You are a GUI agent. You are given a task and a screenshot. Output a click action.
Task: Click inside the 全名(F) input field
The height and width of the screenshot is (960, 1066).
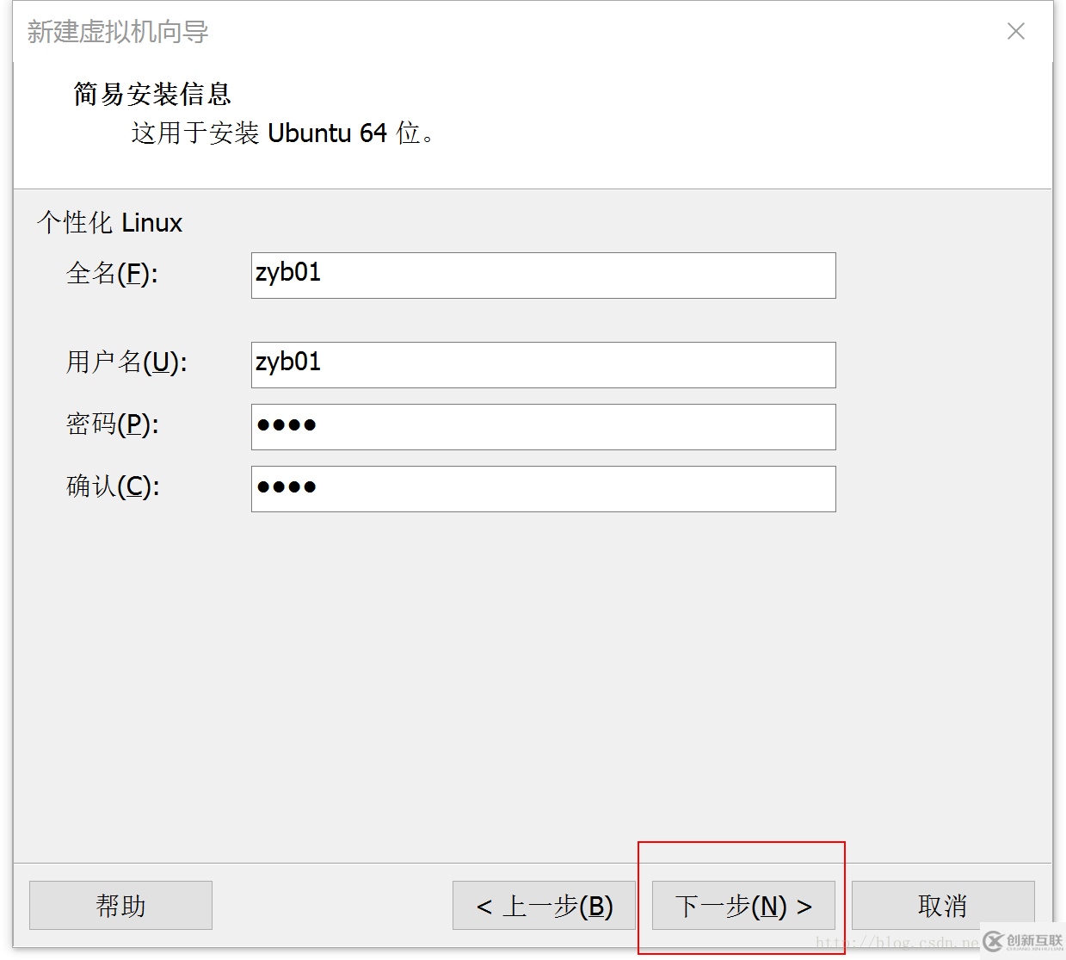coord(542,276)
